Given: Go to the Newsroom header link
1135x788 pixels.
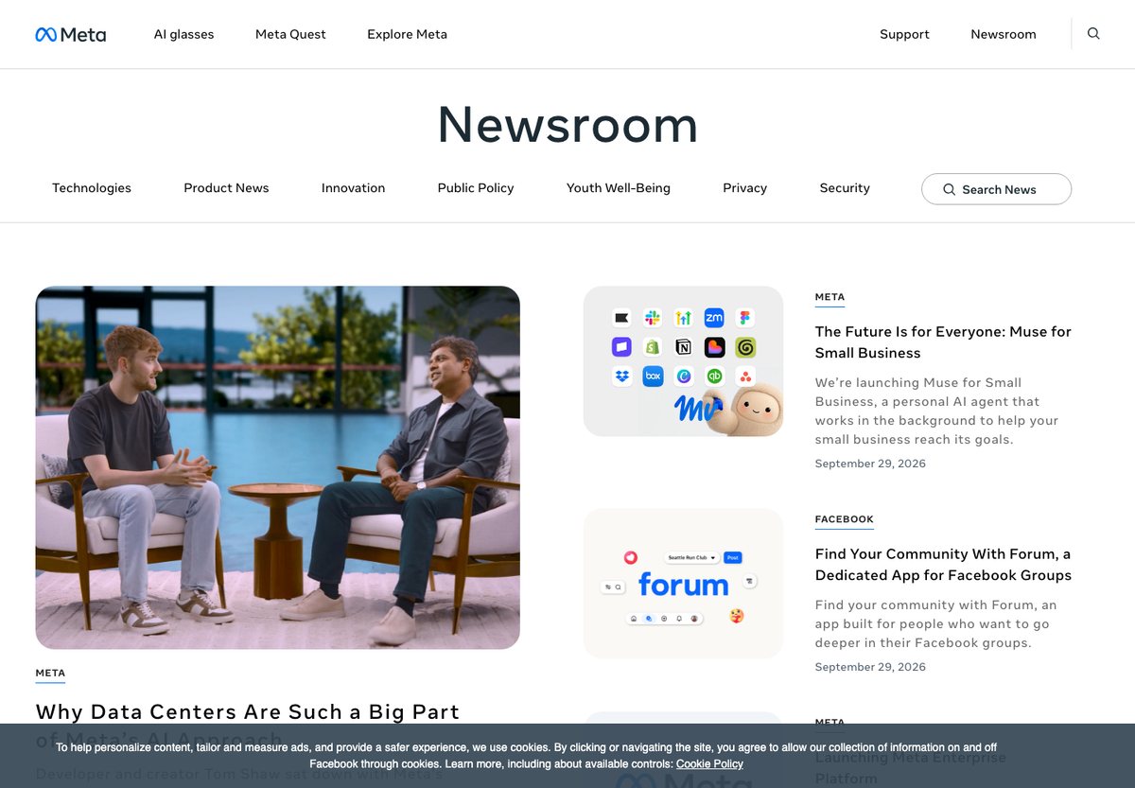Looking at the screenshot, I should click(1003, 34).
